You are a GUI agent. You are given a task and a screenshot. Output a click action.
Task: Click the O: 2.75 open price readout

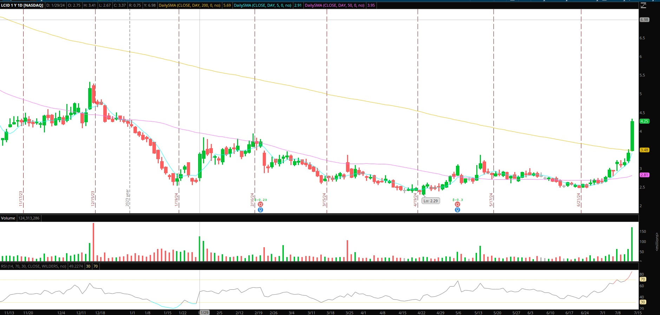pos(74,5)
